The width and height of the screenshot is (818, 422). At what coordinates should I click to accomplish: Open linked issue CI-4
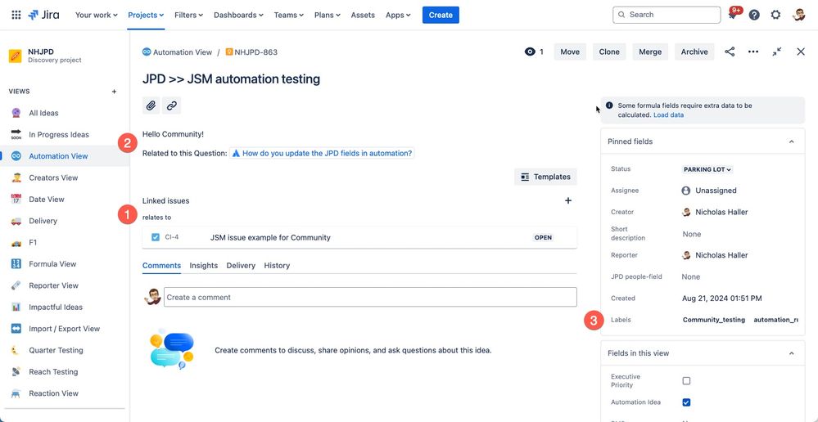point(359,237)
